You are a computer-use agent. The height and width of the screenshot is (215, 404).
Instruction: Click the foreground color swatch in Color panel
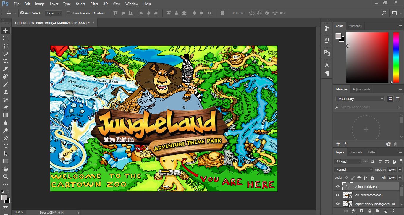[338, 36]
